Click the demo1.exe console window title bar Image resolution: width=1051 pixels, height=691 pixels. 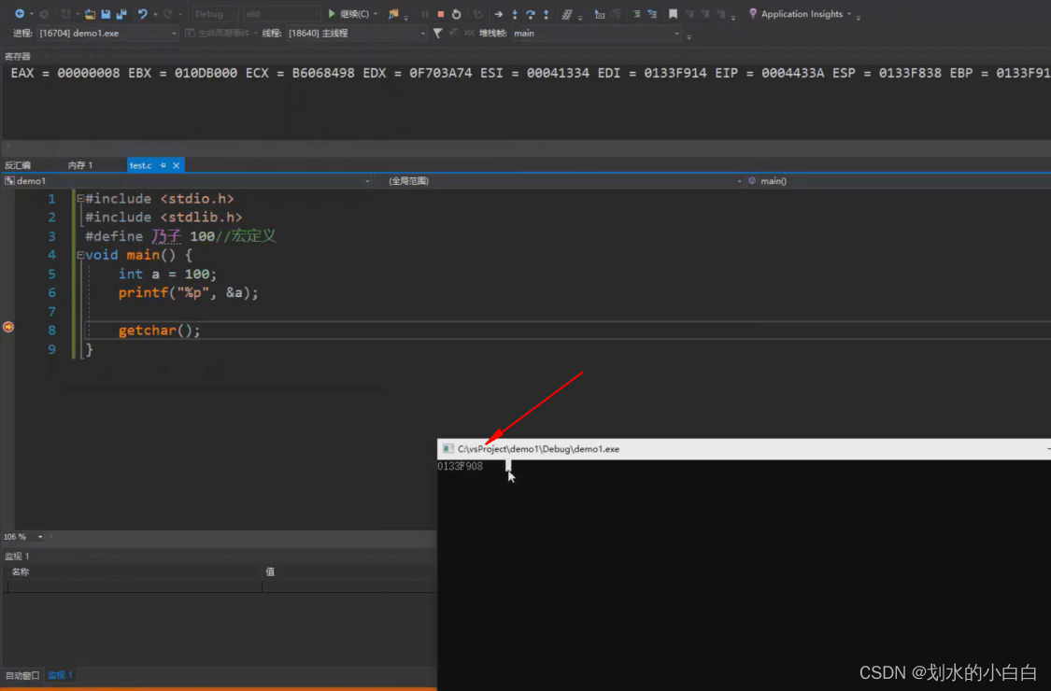click(x=744, y=449)
